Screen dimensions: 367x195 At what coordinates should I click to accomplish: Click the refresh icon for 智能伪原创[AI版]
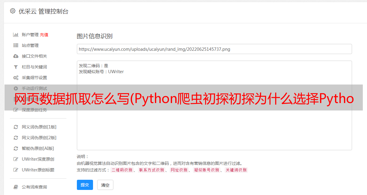click(16, 148)
